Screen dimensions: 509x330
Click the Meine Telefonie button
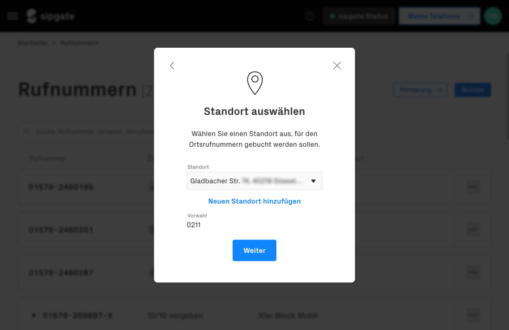[439, 16]
